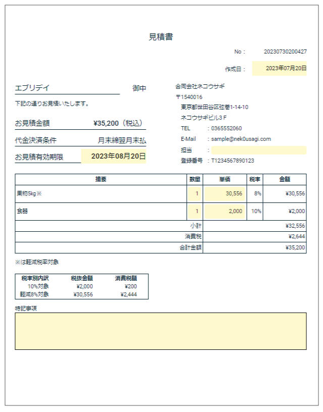Screen dimensions: 323x412
Task: Select the 担当 empty input field
Action: point(259,150)
